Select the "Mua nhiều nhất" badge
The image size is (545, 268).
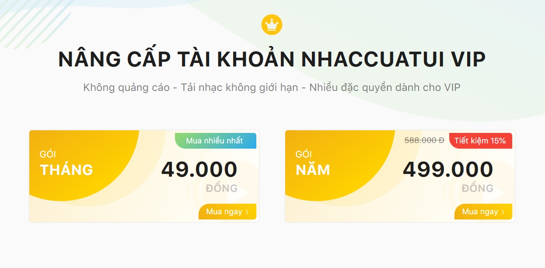click(x=214, y=141)
